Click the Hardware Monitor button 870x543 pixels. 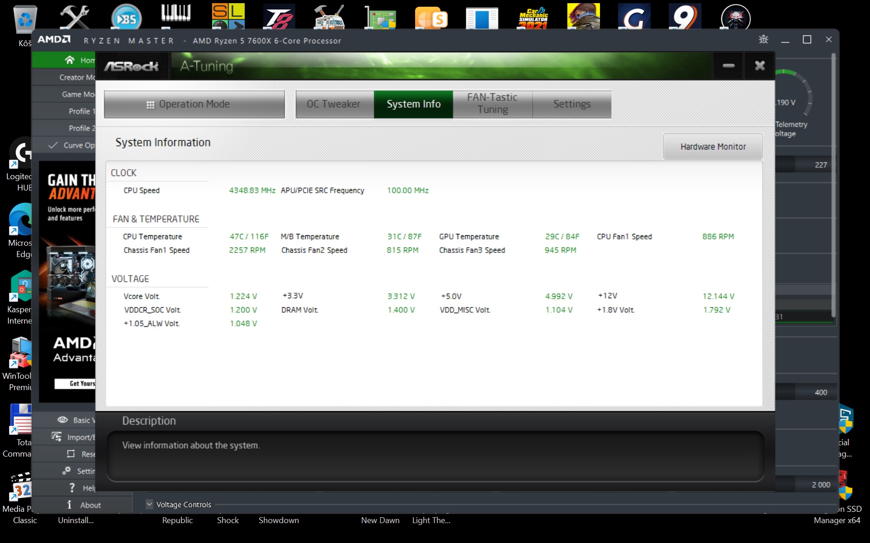(x=712, y=147)
